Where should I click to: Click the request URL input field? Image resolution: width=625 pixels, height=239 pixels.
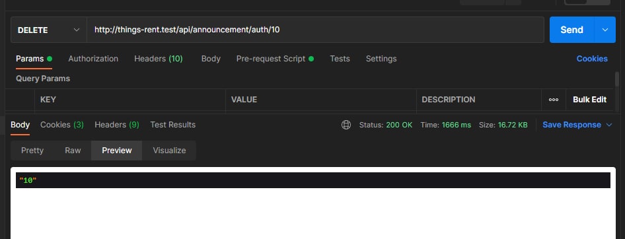click(x=315, y=30)
